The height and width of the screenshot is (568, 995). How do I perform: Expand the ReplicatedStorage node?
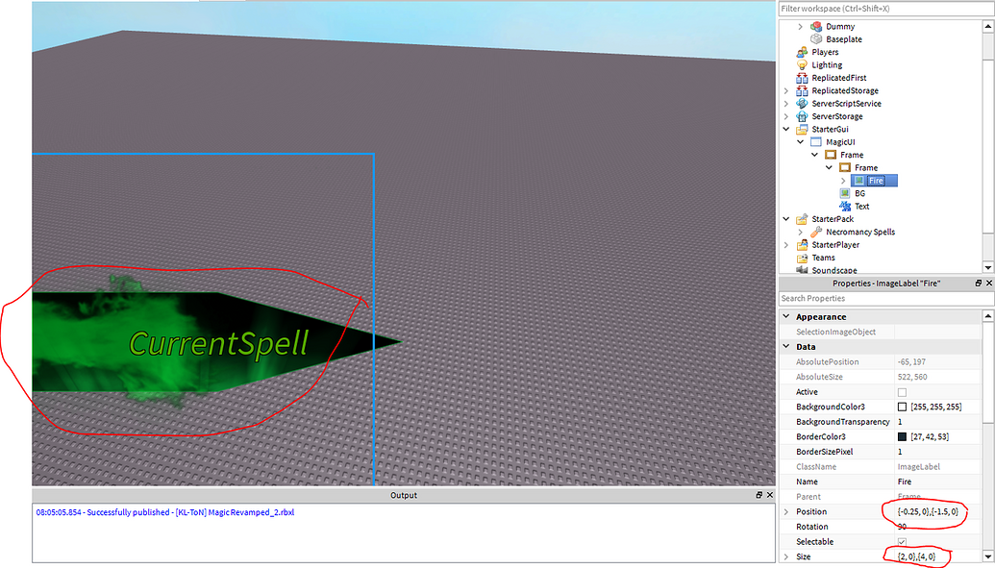[786, 90]
